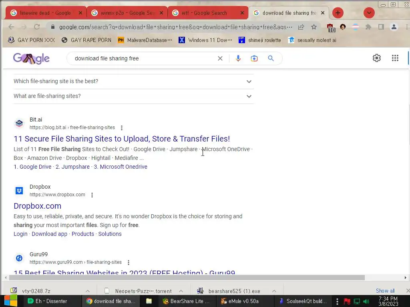This screenshot has width=410, height=307.
Task: Click the '3. Microsoft Onedrive' sitelink
Action: click(x=121, y=167)
